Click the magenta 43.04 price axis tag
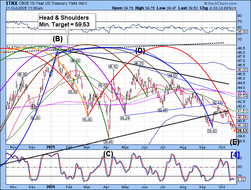This screenshot has height=190, width=251. coord(241,96)
